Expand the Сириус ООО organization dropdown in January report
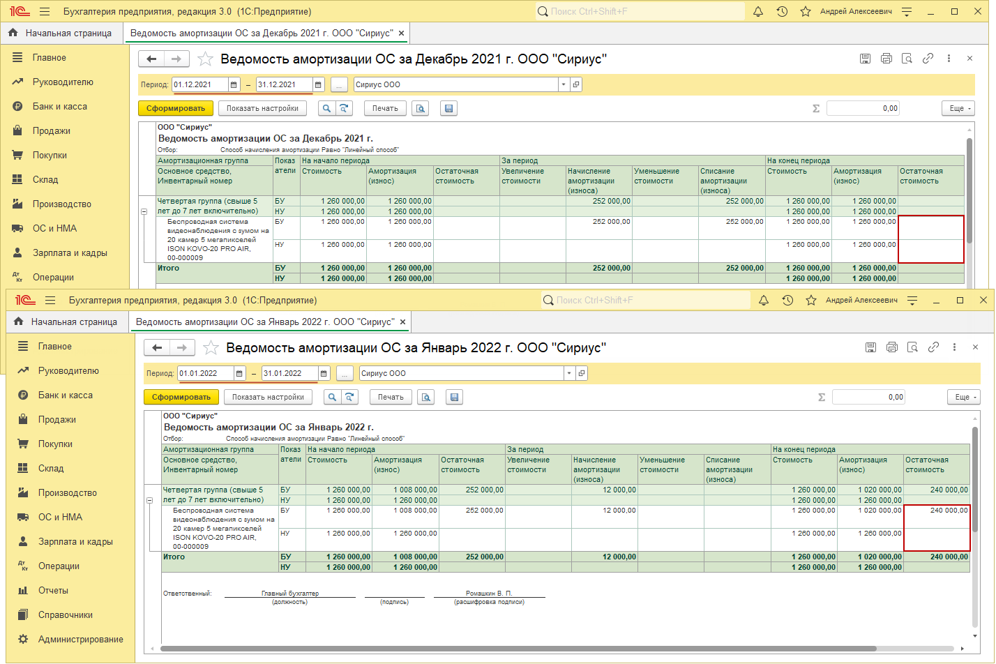 click(569, 373)
